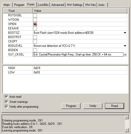
Task: Open the Advanced tab
Action: (x=58, y=5)
